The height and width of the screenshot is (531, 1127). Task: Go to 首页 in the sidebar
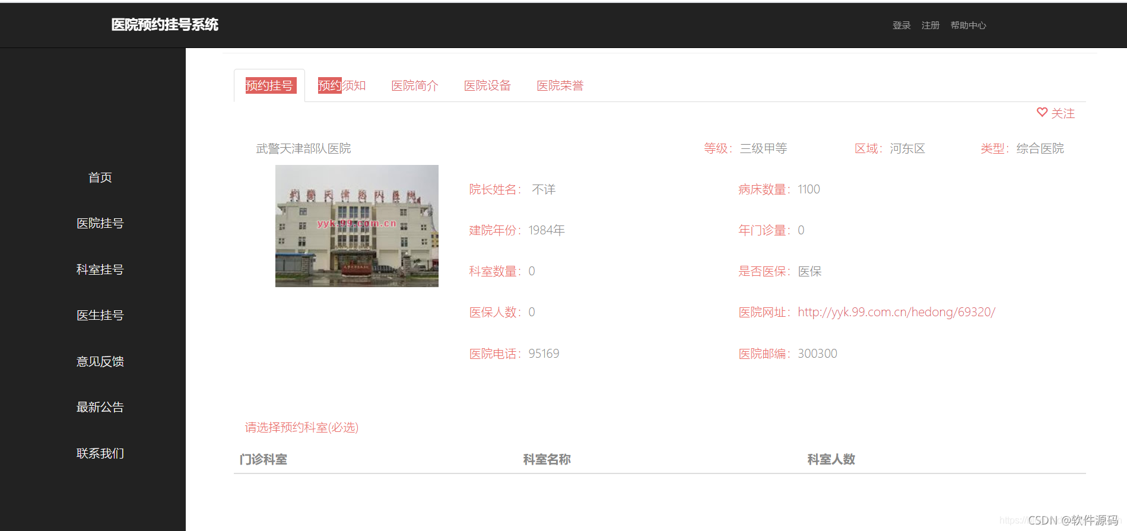tap(100, 177)
